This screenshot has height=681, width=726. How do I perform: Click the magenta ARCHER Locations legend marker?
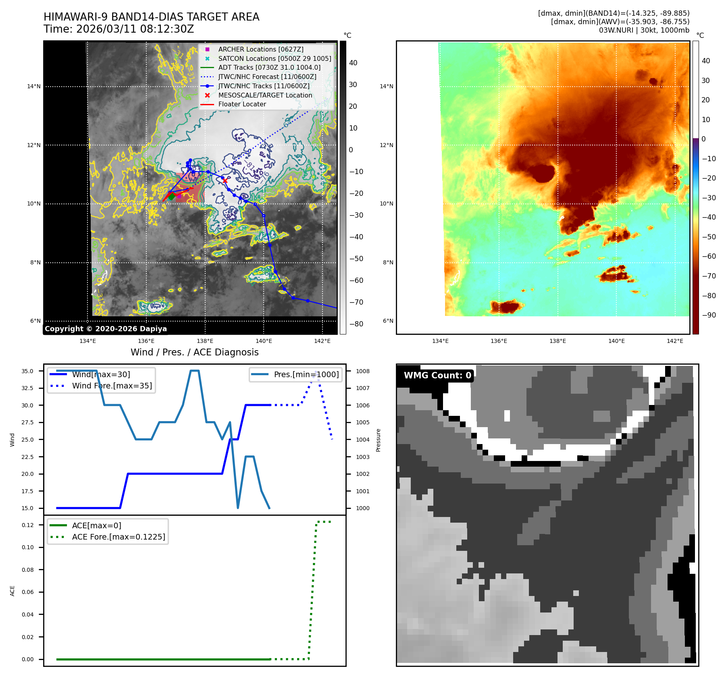[x=207, y=49]
